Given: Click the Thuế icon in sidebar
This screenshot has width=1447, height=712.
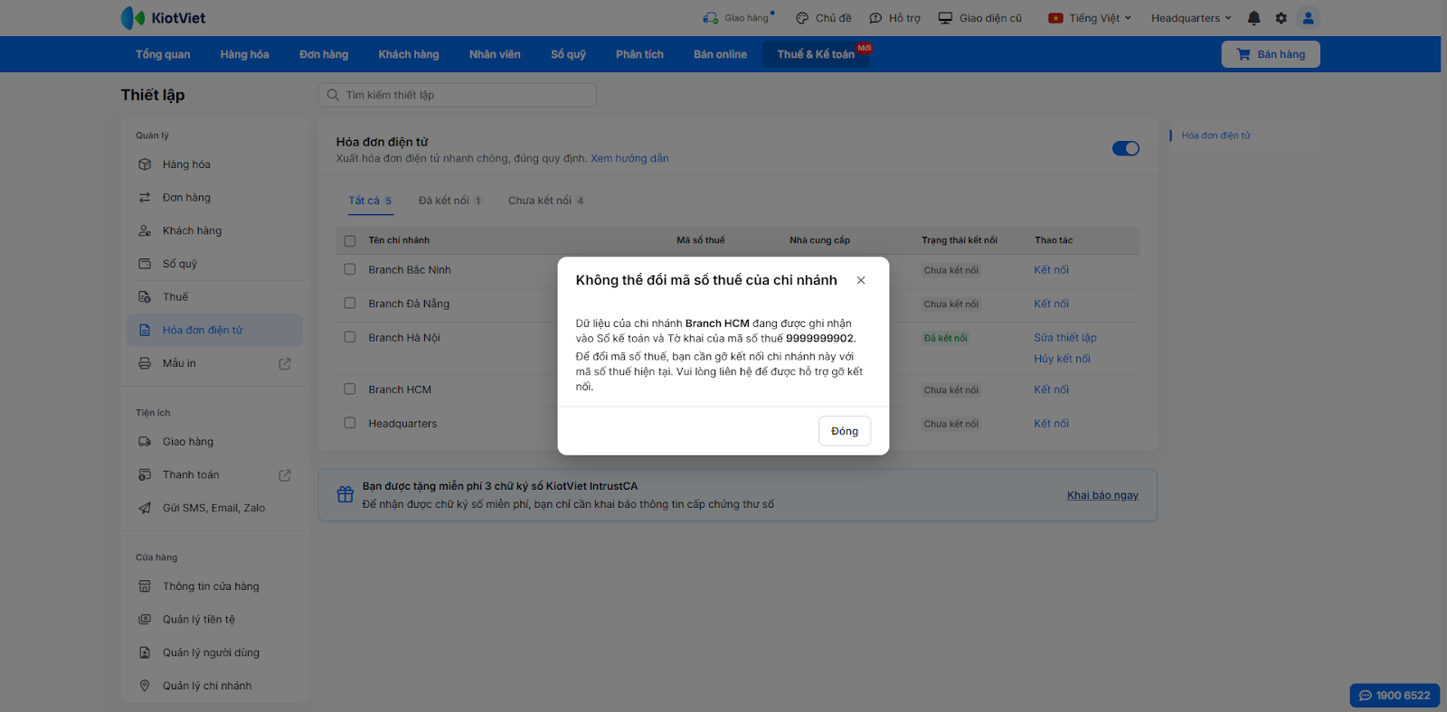Looking at the screenshot, I should (x=145, y=297).
